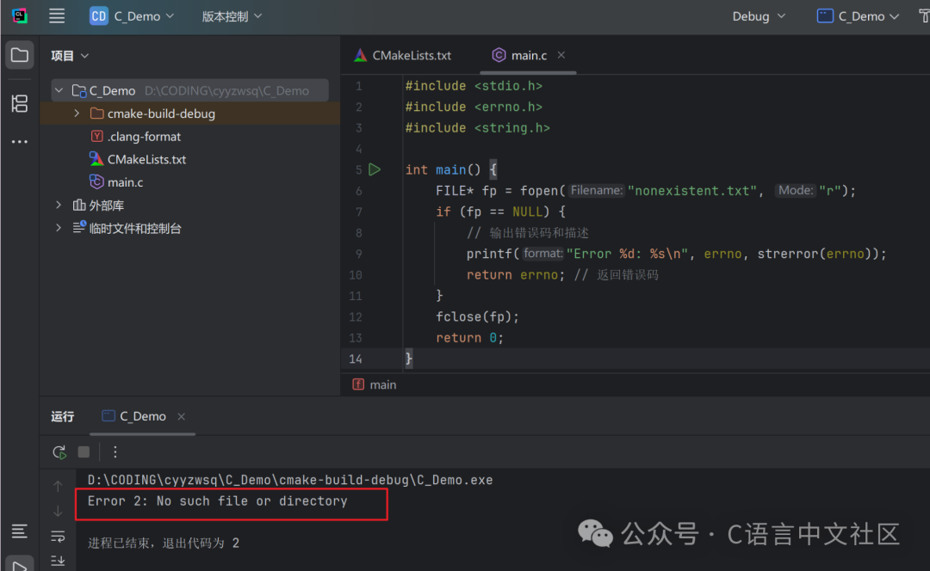
Task: Show more tool windows ellipsis
Action: [x=20, y=142]
